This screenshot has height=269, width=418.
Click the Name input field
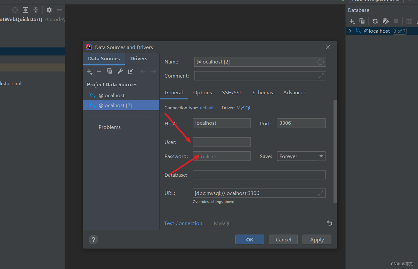(260, 62)
